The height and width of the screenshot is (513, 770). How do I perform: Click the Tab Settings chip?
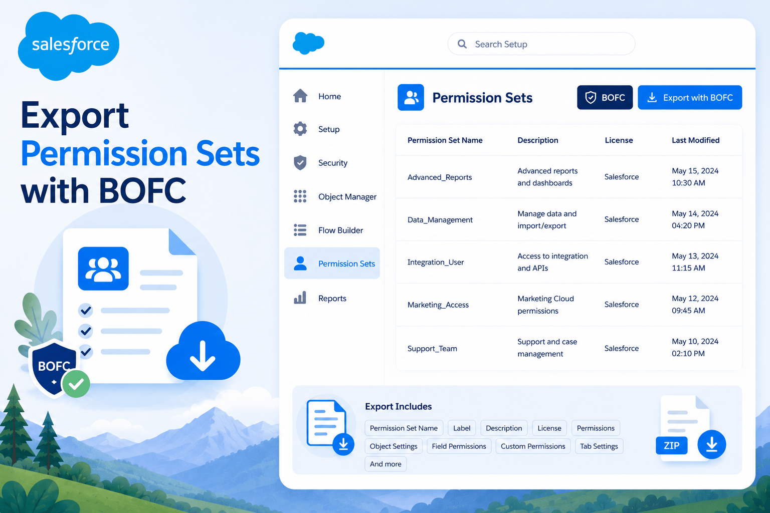point(599,446)
